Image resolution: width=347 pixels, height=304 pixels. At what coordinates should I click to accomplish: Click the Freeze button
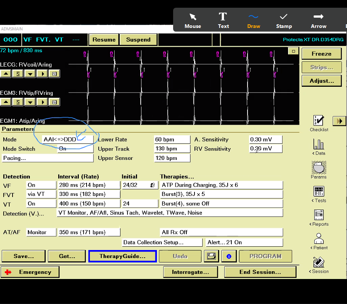(x=322, y=54)
